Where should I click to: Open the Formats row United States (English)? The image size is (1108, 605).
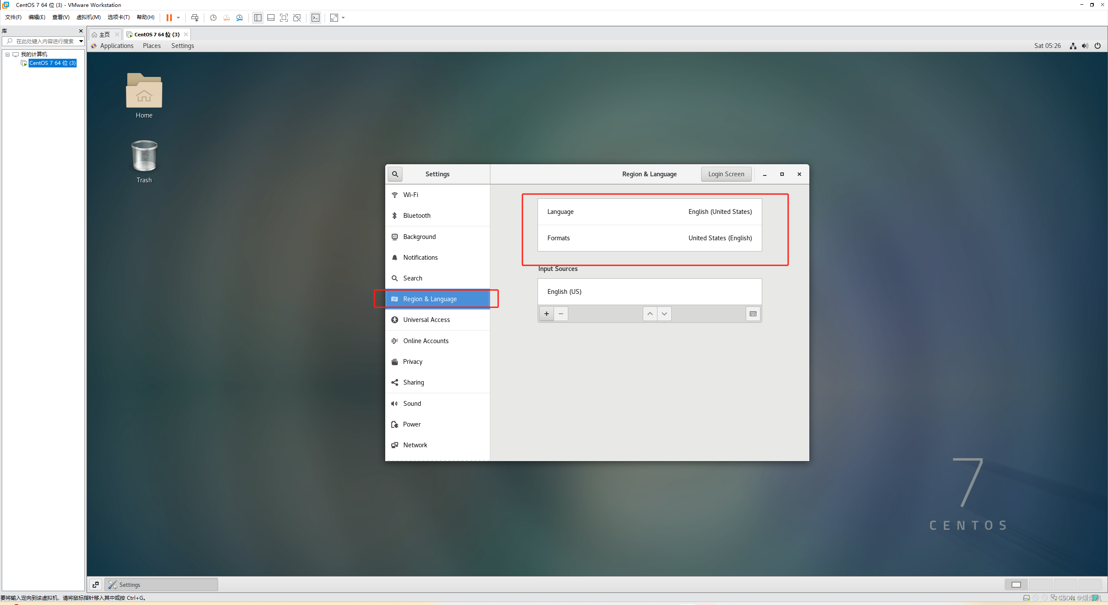(650, 238)
